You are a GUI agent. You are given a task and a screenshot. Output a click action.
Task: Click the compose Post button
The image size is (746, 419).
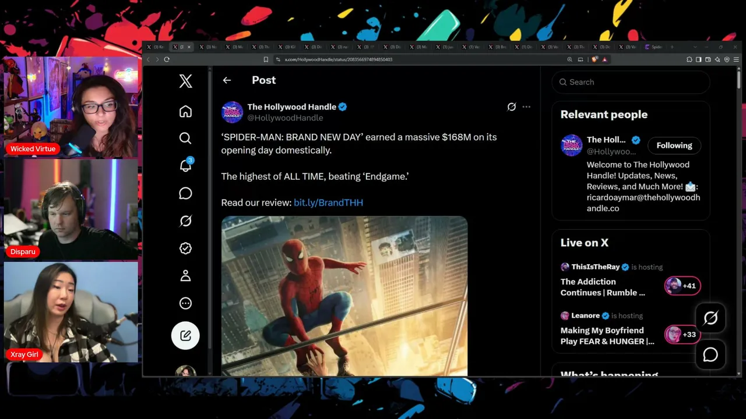pos(185,335)
